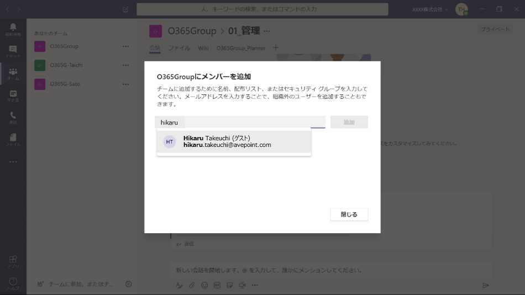Click the new chat compose icon
Screen dimensions: 525x295
(x=125, y=9)
